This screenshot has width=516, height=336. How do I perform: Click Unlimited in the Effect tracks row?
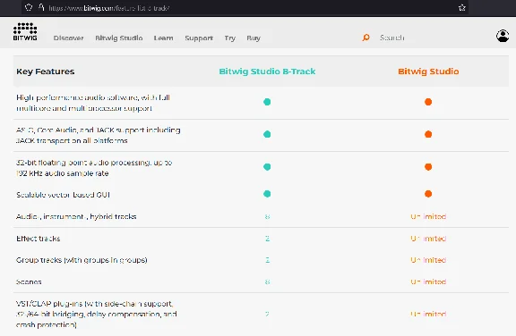(x=428, y=239)
